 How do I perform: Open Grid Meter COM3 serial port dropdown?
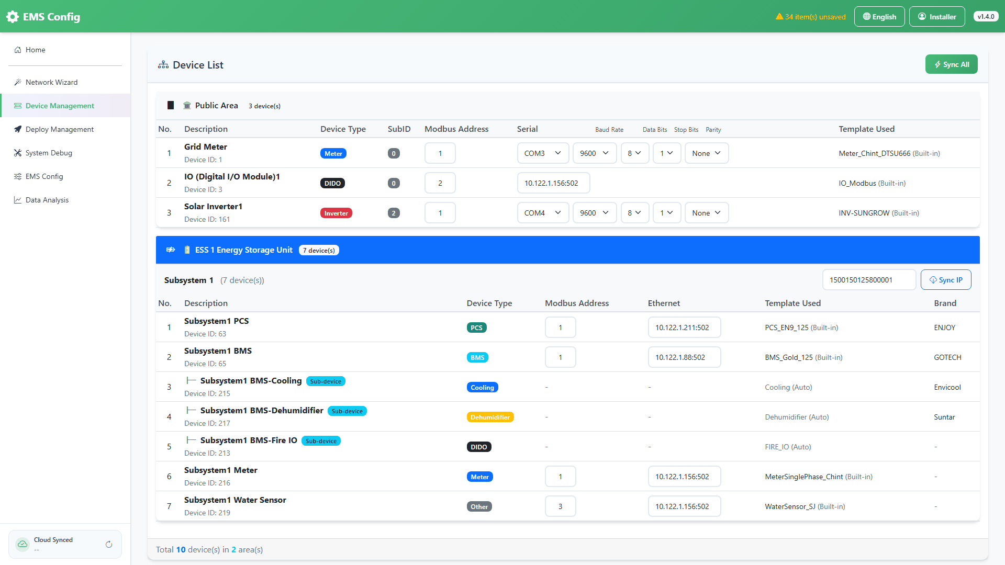(x=543, y=153)
